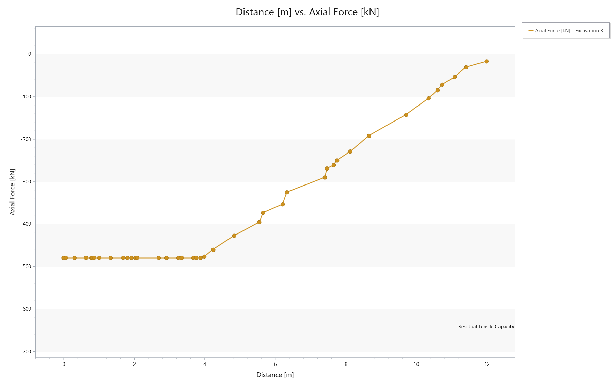Select the data point near 2.7 m distance
The image size is (614, 387).
[x=159, y=258]
